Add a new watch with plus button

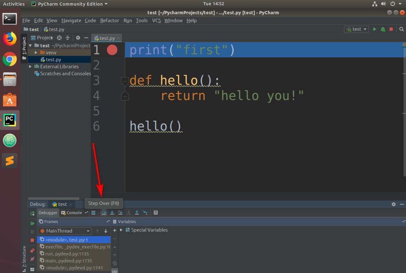tap(115, 230)
